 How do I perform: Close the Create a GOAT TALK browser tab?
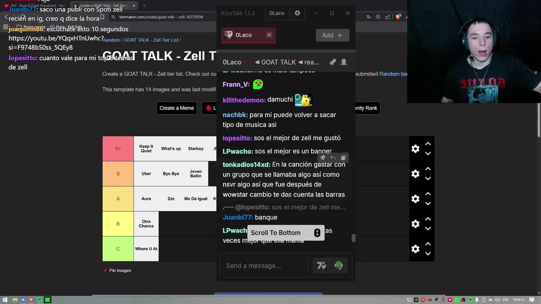134,5
